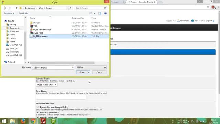The width and height of the screenshot is (220, 124).
Task: Expand recent locations dropdown
Action: [x=13, y=8]
